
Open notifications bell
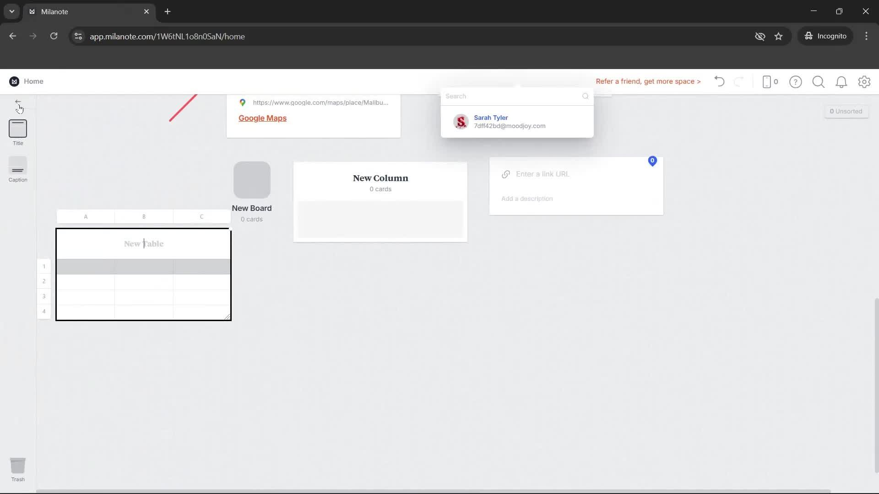tap(841, 81)
